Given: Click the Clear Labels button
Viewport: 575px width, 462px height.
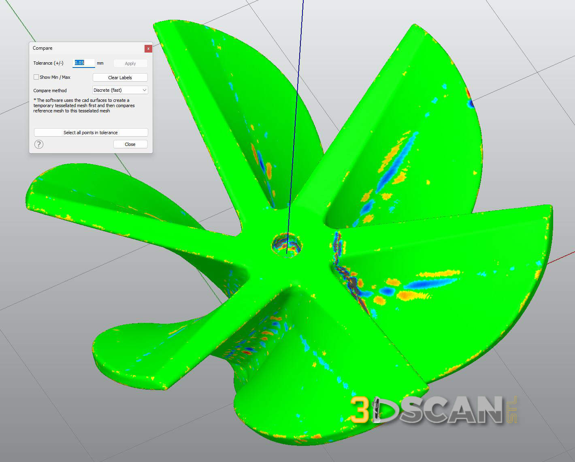Looking at the screenshot, I should click(x=120, y=78).
